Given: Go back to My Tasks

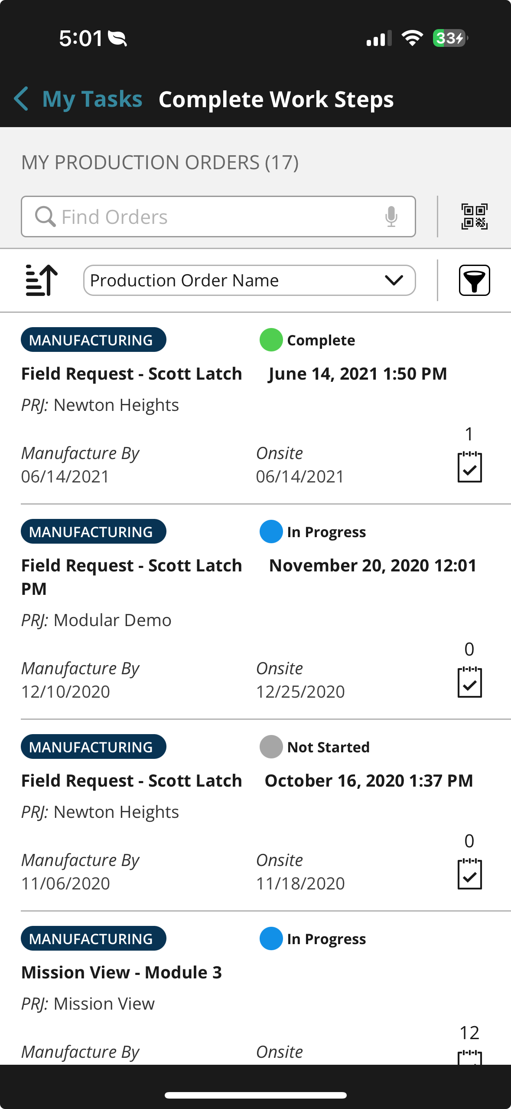Looking at the screenshot, I should point(92,99).
